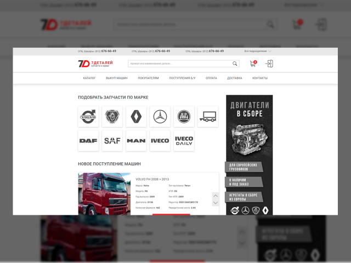Click the middle phone number in top bar
Image resolution: width=351 pixels, height=263 pixels.
click(x=162, y=51)
